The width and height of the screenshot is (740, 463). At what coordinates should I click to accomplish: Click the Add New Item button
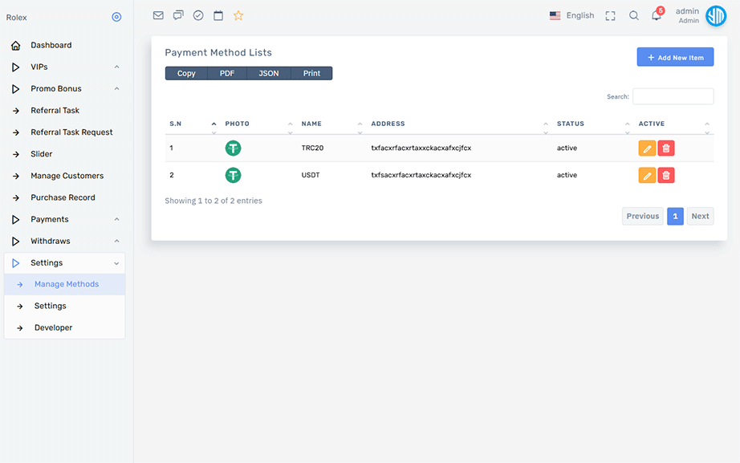(675, 57)
